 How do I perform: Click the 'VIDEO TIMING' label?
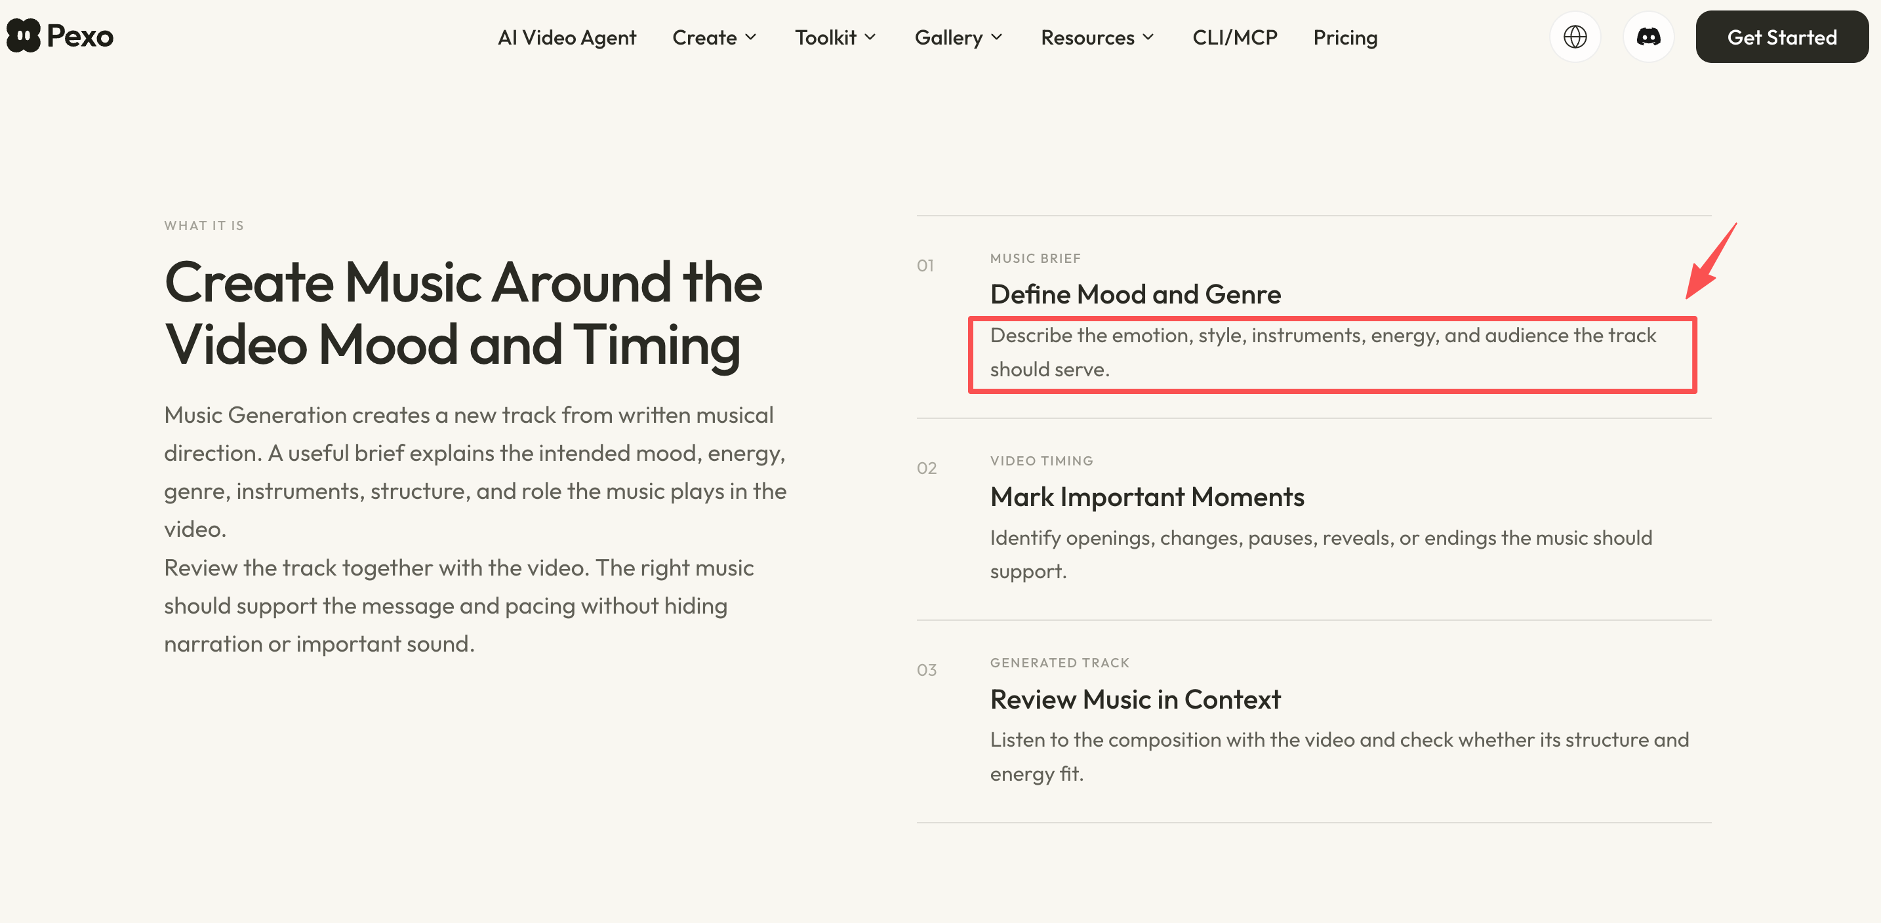pos(1042,460)
